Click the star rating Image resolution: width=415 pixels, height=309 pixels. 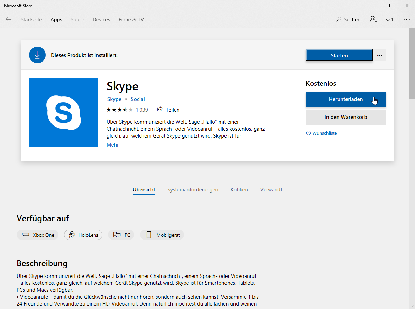coord(120,110)
